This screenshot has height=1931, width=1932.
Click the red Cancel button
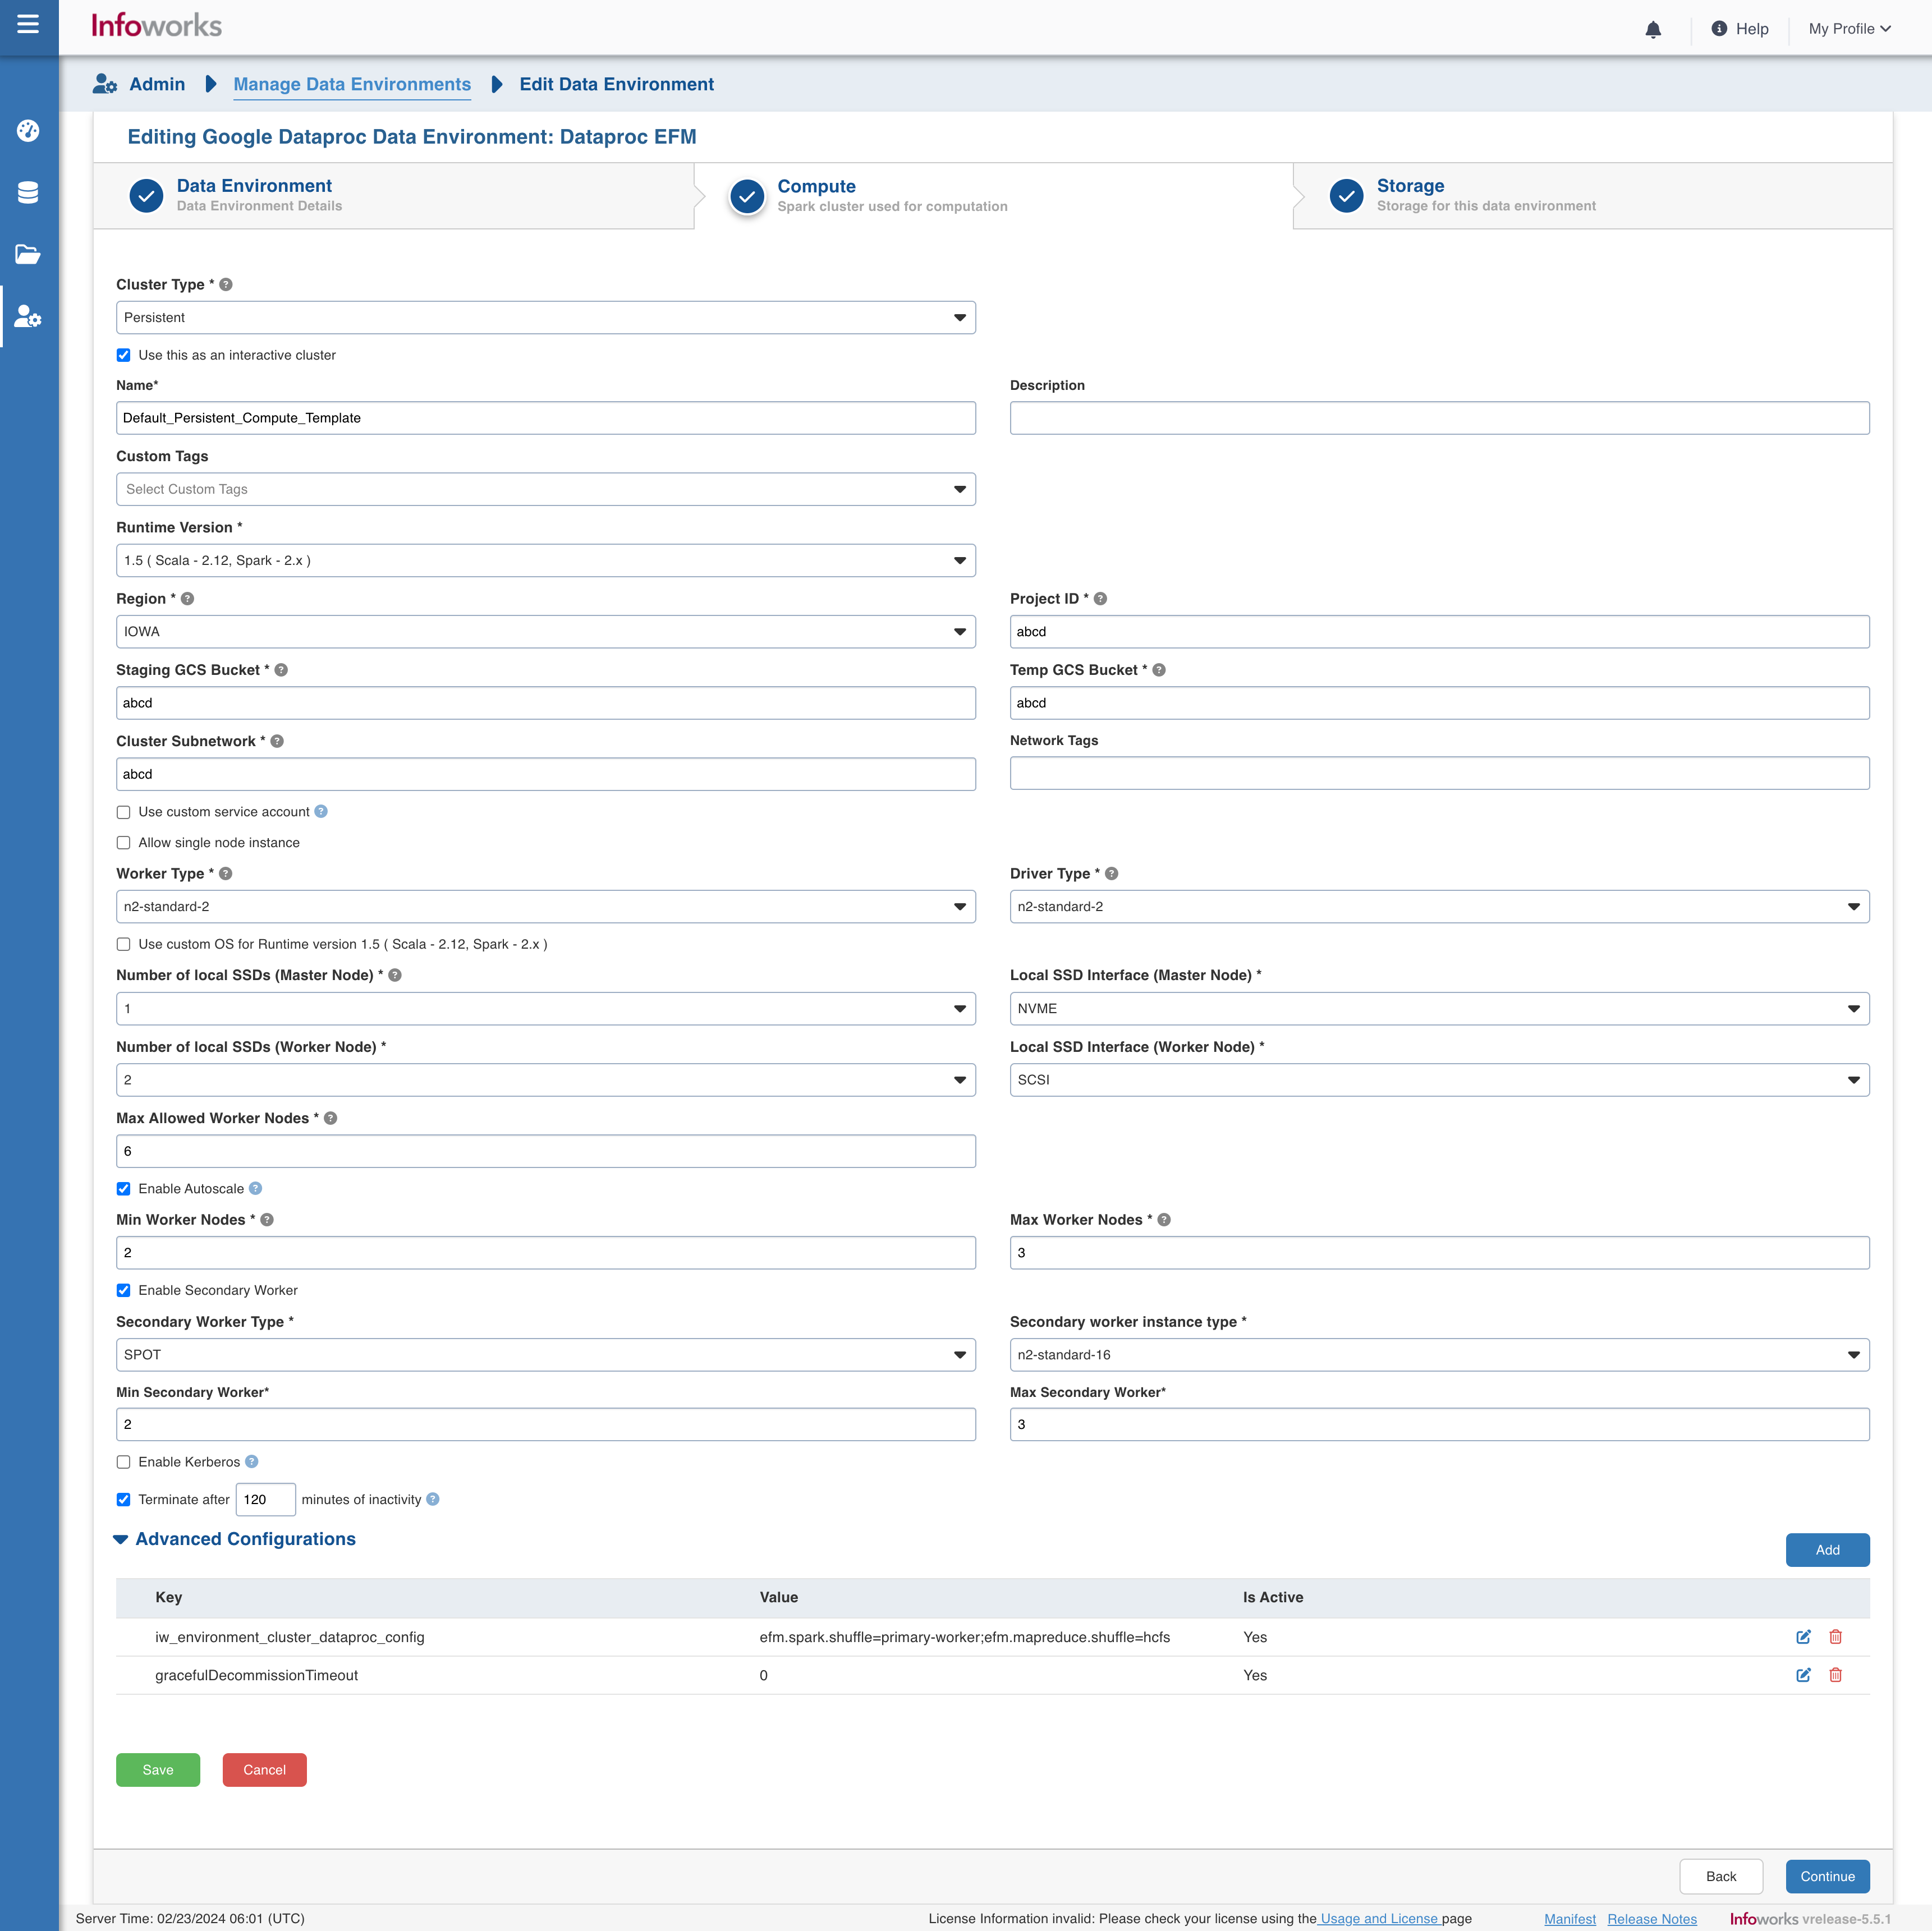point(265,1771)
